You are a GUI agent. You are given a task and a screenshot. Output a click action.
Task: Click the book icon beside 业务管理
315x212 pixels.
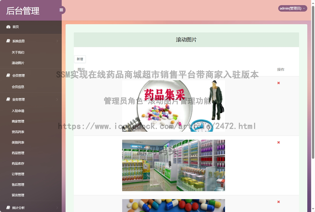point(8,99)
